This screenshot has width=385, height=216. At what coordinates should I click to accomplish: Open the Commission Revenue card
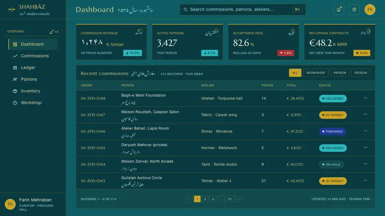click(x=112, y=42)
